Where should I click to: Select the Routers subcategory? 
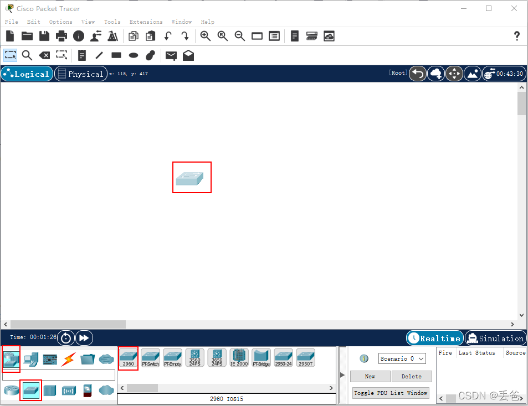(12, 391)
